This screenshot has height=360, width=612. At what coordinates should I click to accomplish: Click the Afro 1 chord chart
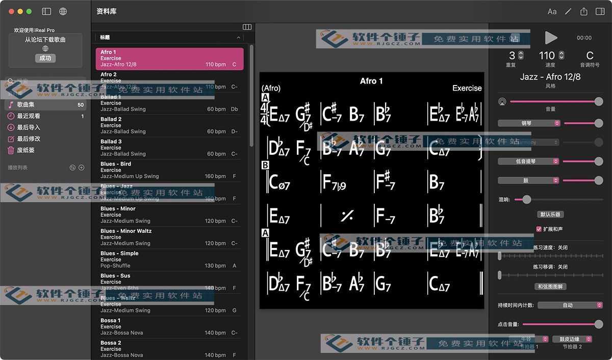[x=372, y=190]
